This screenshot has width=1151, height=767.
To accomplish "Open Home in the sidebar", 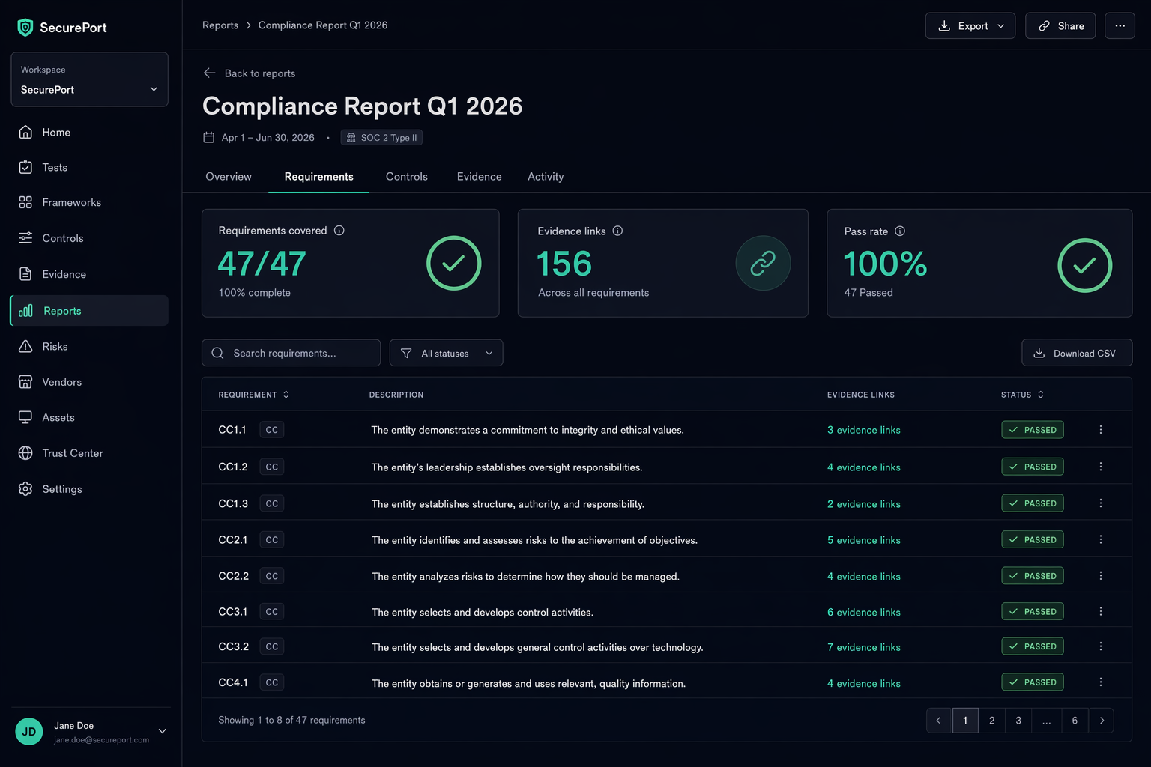I will 89,133.
